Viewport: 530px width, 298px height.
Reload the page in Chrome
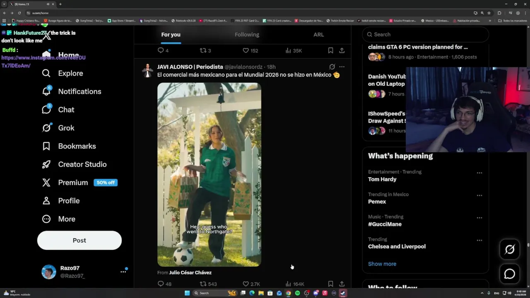[19, 13]
